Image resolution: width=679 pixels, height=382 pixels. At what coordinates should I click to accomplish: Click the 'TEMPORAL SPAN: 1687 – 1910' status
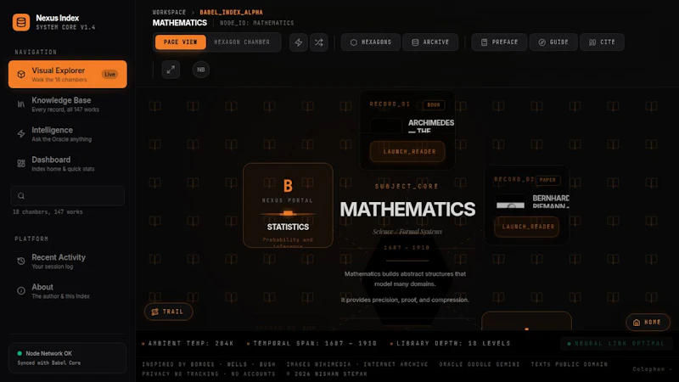(x=311, y=343)
